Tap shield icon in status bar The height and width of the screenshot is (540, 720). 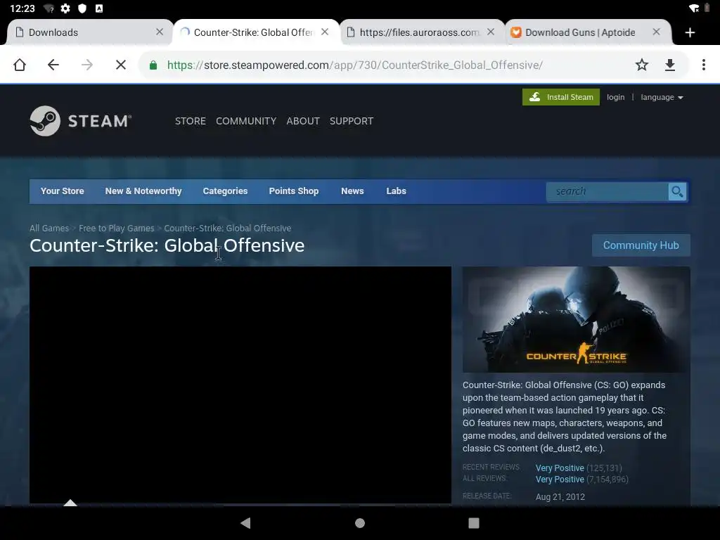pos(82,8)
